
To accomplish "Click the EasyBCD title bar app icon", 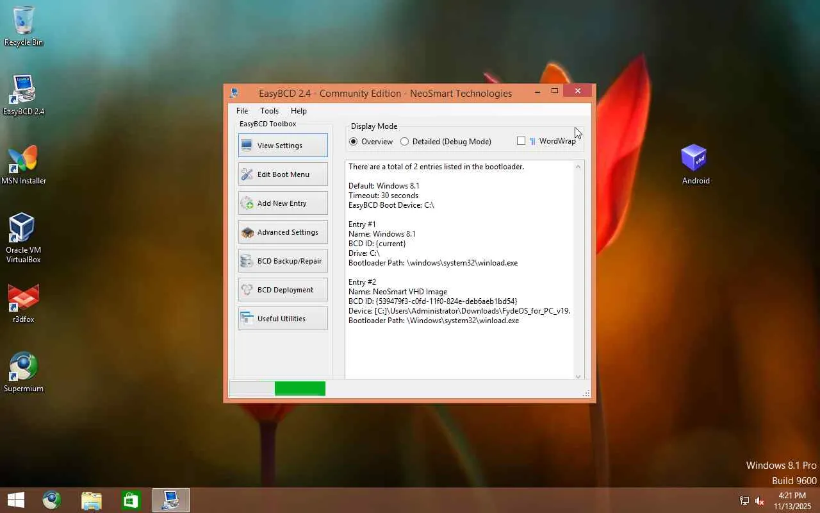I will pos(234,93).
